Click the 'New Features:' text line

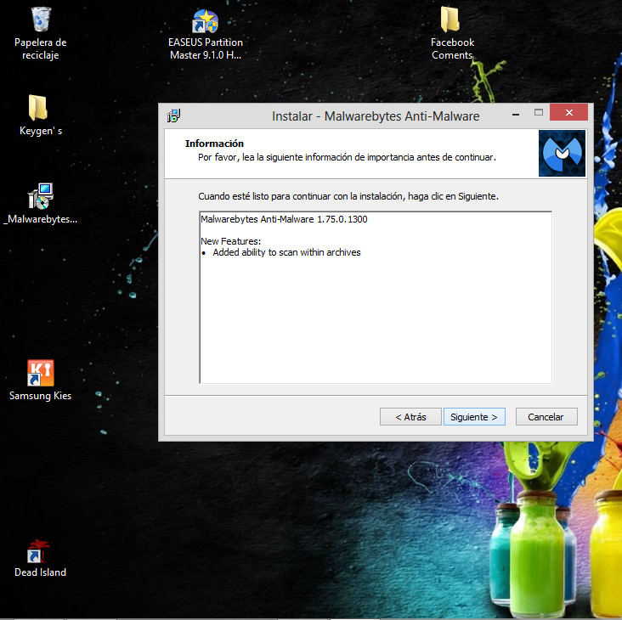(x=231, y=241)
